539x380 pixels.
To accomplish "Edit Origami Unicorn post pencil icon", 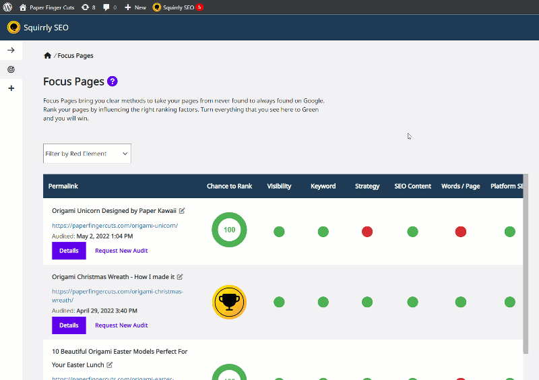I will pos(182,210).
